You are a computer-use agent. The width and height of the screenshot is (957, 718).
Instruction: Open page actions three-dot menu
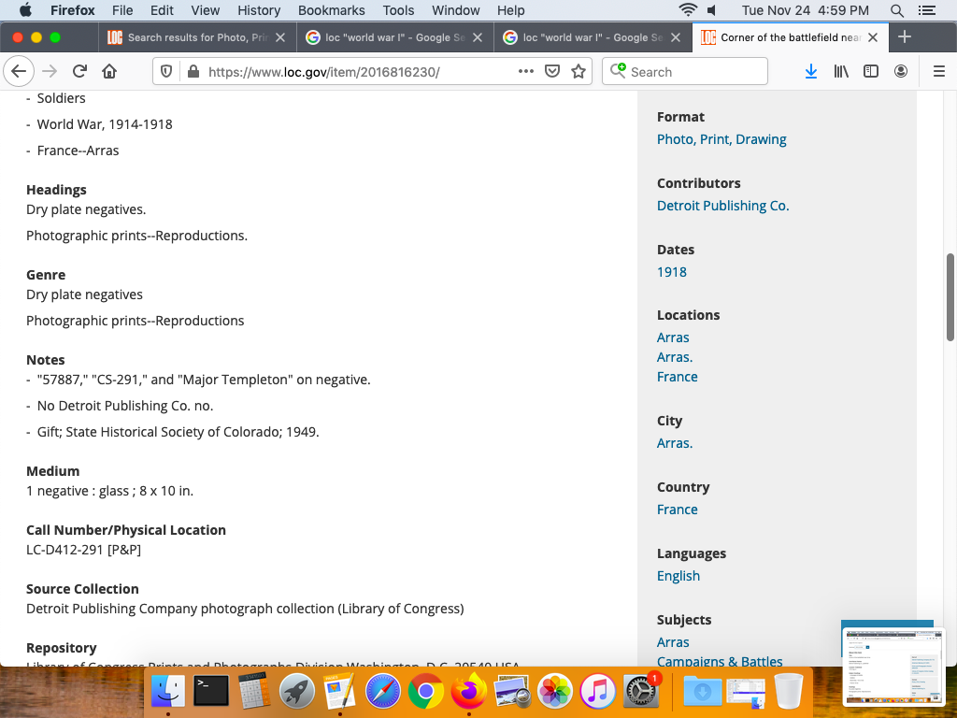tap(526, 72)
